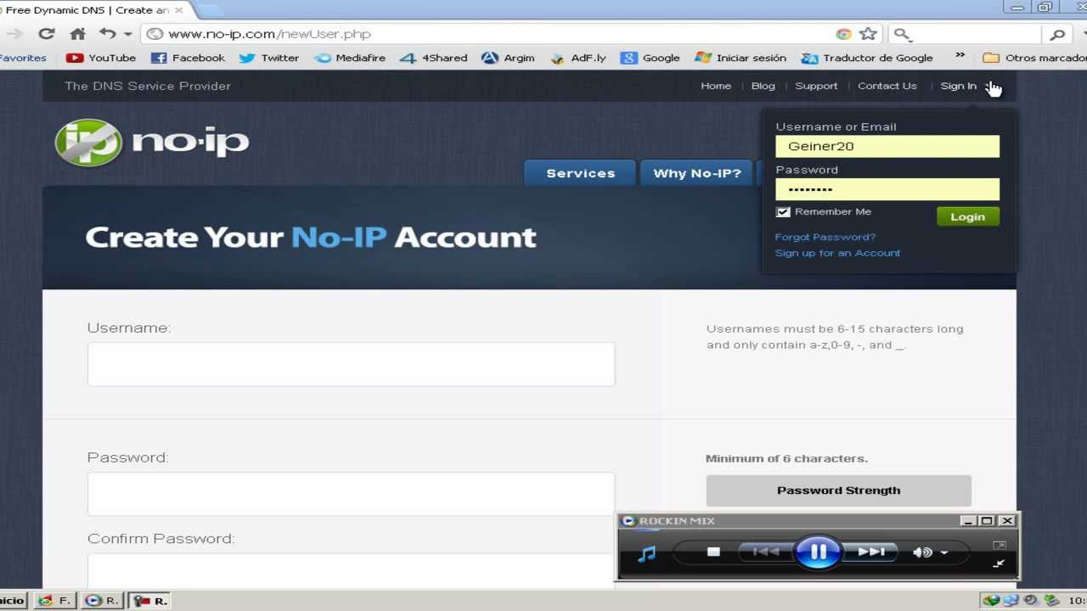Stop playback in the media player
The image size is (1087, 611).
point(713,552)
